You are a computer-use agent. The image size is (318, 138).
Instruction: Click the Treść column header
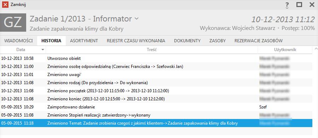pos(152,50)
